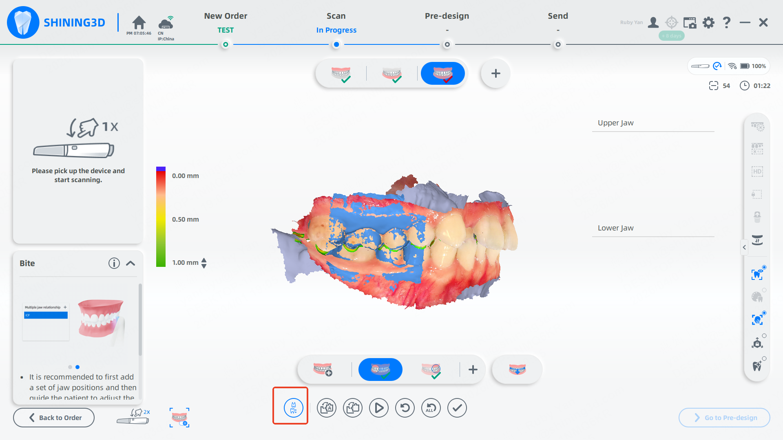783x440 pixels.
Task: Click the reset ALL scans icon
Action: coord(431,407)
